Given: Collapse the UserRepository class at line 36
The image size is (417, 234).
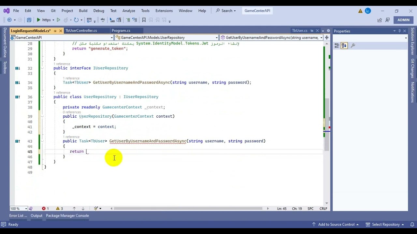Looking at the screenshot, I should (42, 97).
